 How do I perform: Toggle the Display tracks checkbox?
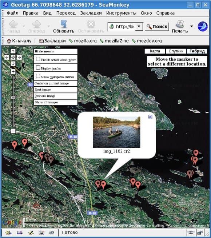pyautogui.click(x=38, y=68)
